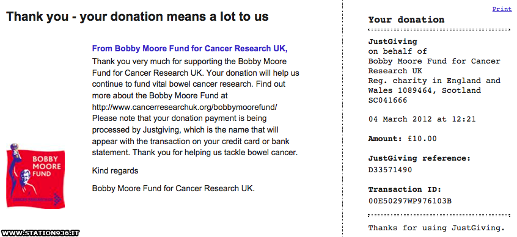Click the 'Reg. charity in England and' line

point(435,81)
